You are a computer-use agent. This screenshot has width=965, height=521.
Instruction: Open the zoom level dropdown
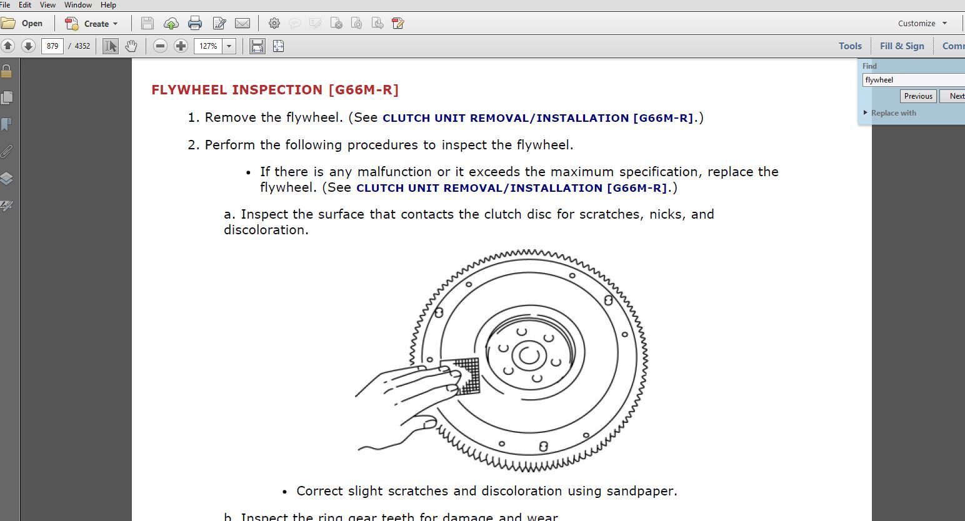coord(229,46)
